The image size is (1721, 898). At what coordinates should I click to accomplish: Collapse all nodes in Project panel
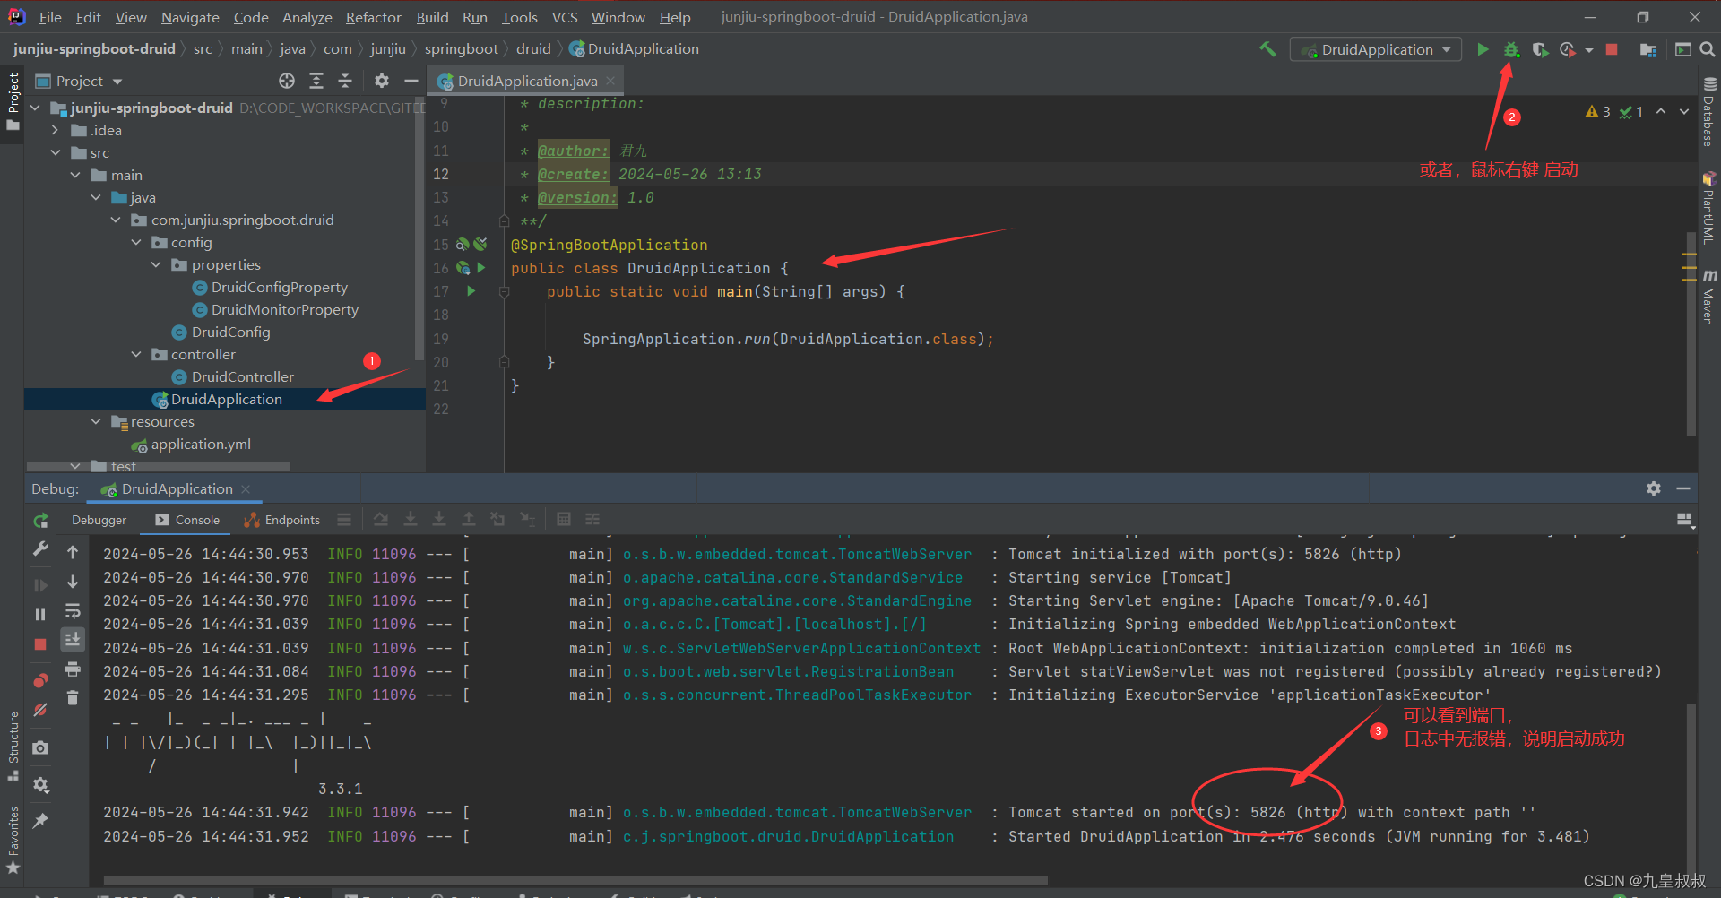click(345, 81)
